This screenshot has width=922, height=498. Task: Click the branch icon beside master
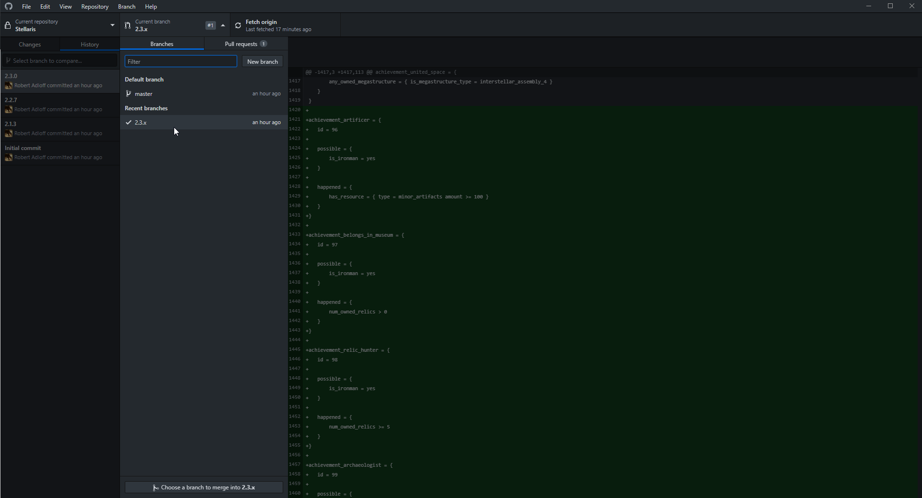[x=128, y=94]
